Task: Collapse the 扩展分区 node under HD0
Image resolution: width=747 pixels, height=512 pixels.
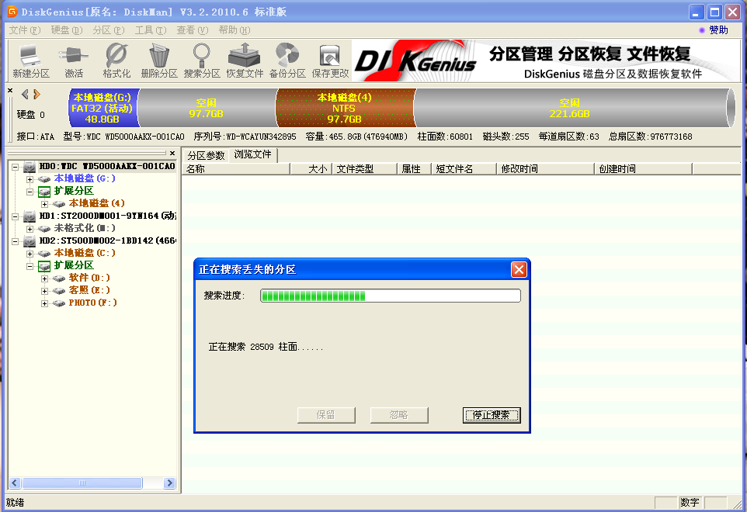Action: click(x=30, y=192)
